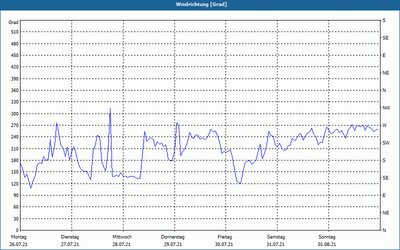The height and width of the screenshot is (250, 400).
Task: Select the 180 degree axis label
Action: click(x=15, y=160)
